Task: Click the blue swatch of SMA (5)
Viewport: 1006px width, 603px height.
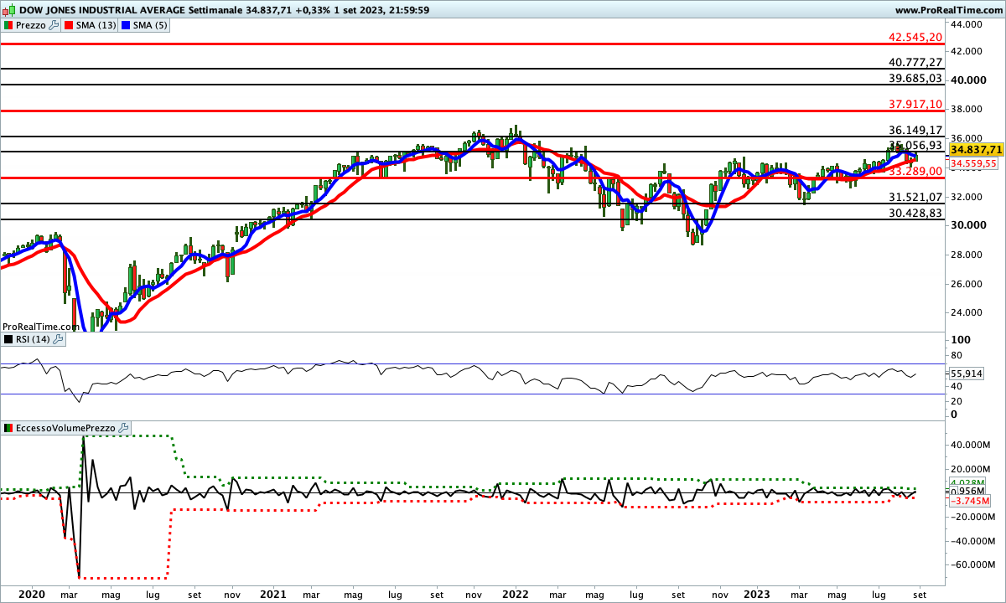Action: (x=126, y=25)
